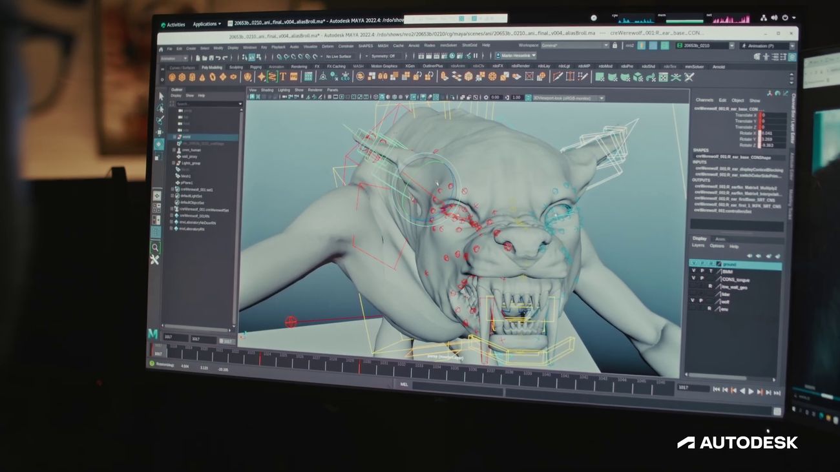
Task: Click the workspace lock icon
Action: pyautogui.click(x=615, y=46)
